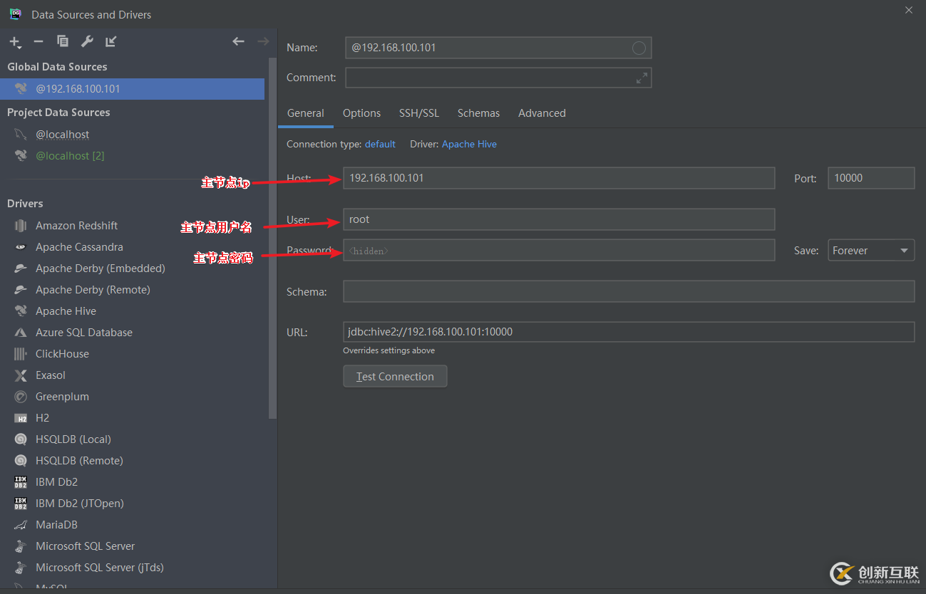Open driver settings via the wrench icon
Image resolution: width=926 pixels, height=594 pixels.
[87, 41]
